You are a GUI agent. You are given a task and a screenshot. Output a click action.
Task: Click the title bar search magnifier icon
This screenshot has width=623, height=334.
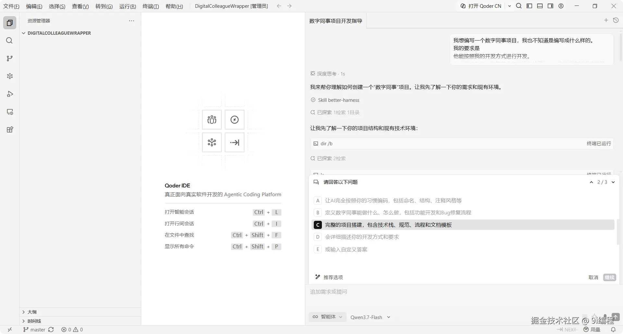(x=519, y=6)
